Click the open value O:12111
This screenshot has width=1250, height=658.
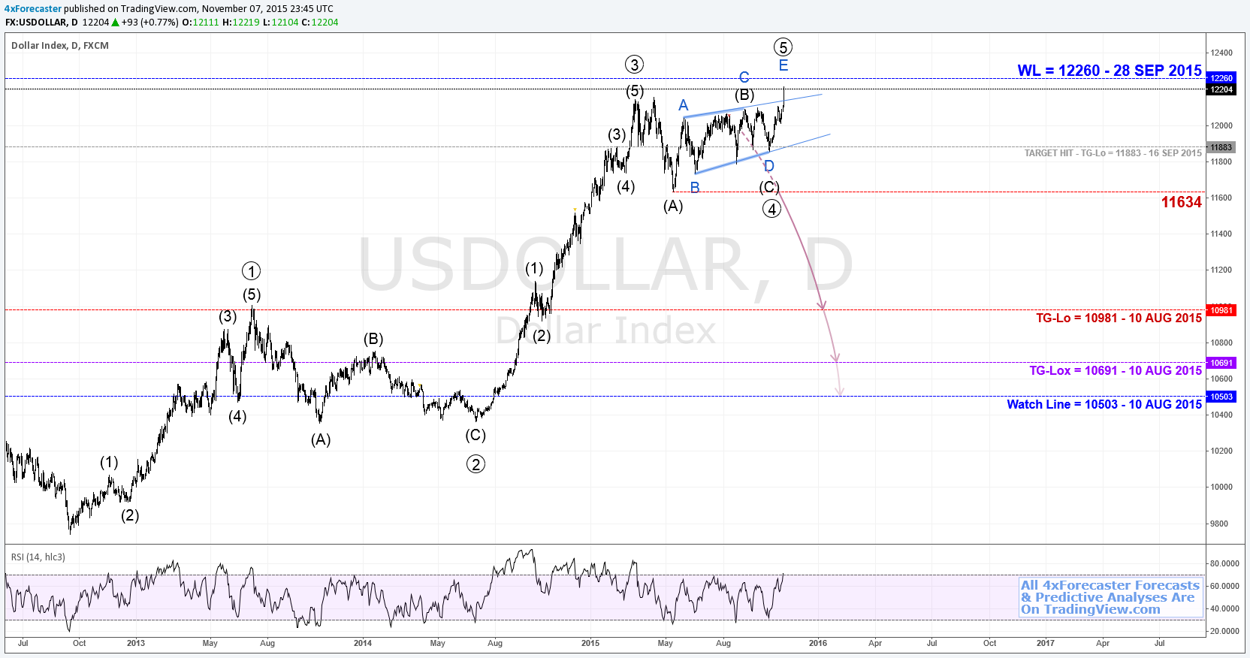pos(201,23)
